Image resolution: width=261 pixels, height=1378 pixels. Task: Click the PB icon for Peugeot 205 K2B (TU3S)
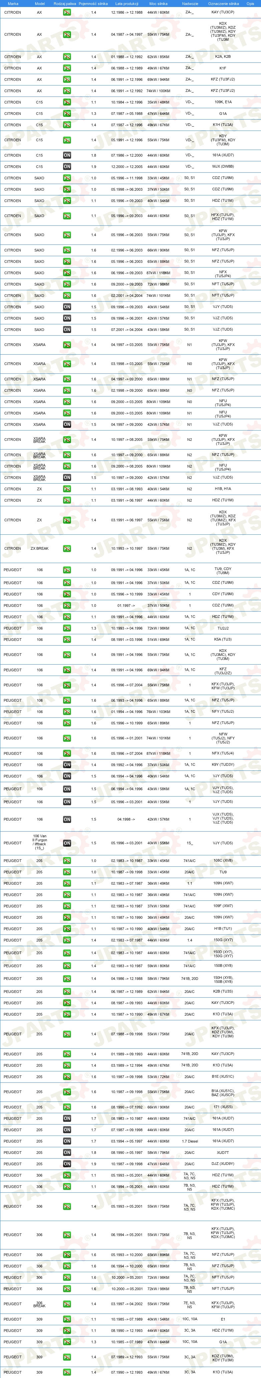click(x=67, y=992)
